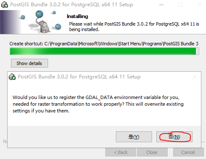Click the 是(Y) button to accept
This screenshot has width=206, height=159.
tap(134, 137)
